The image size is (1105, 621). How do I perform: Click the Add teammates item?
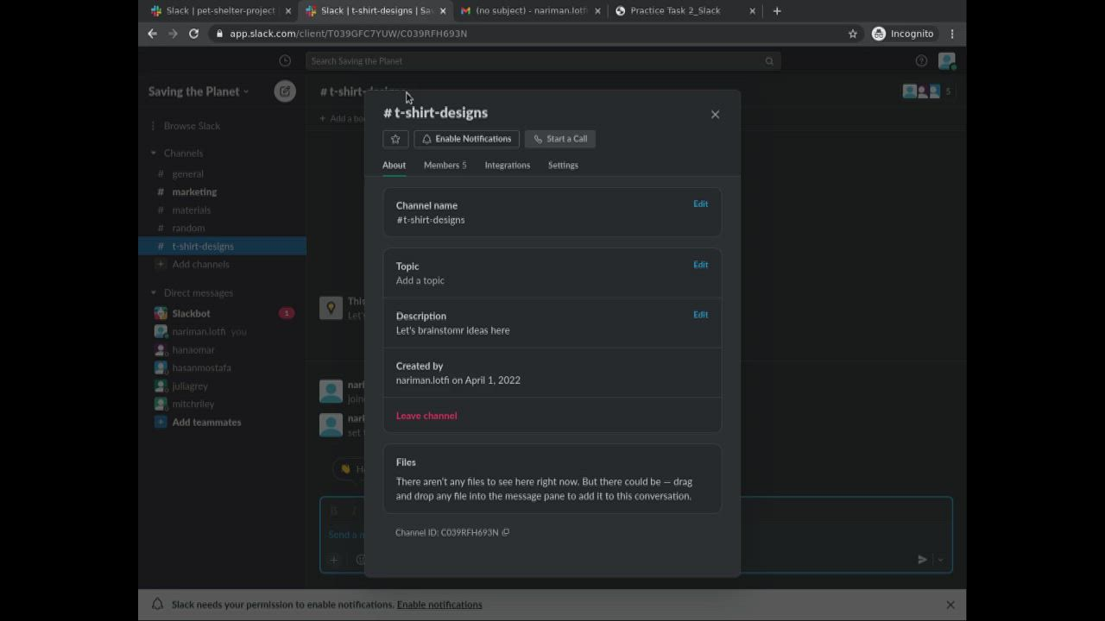pyautogui.click(x=222, y=423)
